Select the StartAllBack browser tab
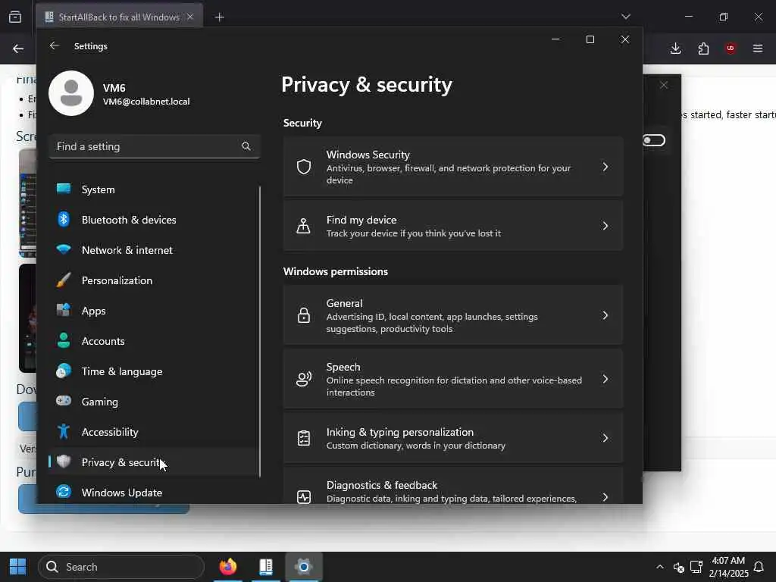 coord(119,17)
